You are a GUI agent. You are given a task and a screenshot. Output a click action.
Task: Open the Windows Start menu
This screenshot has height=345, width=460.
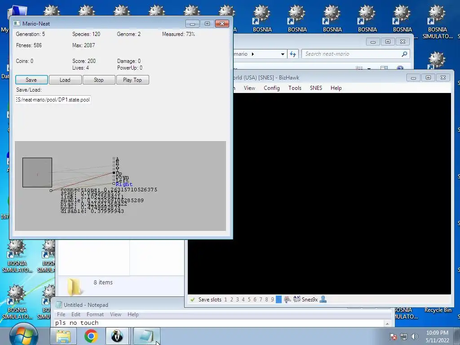[23, 336]
